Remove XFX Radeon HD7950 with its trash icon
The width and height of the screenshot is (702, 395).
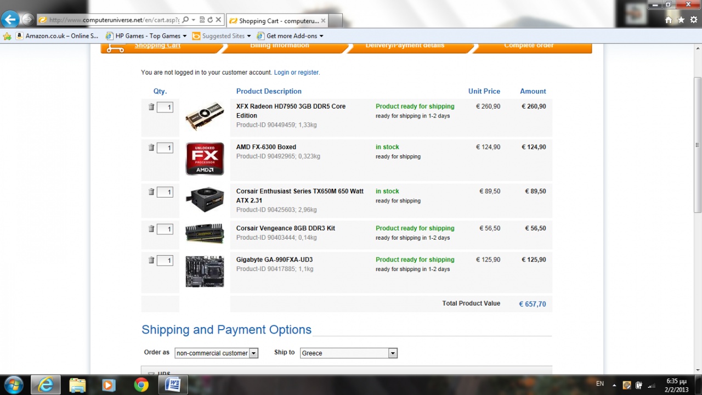pos(151,107)
